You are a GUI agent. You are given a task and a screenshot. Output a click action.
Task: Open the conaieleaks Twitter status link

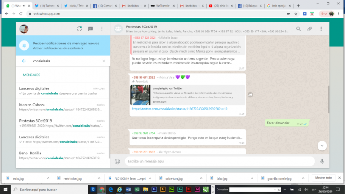click(179, 109)
